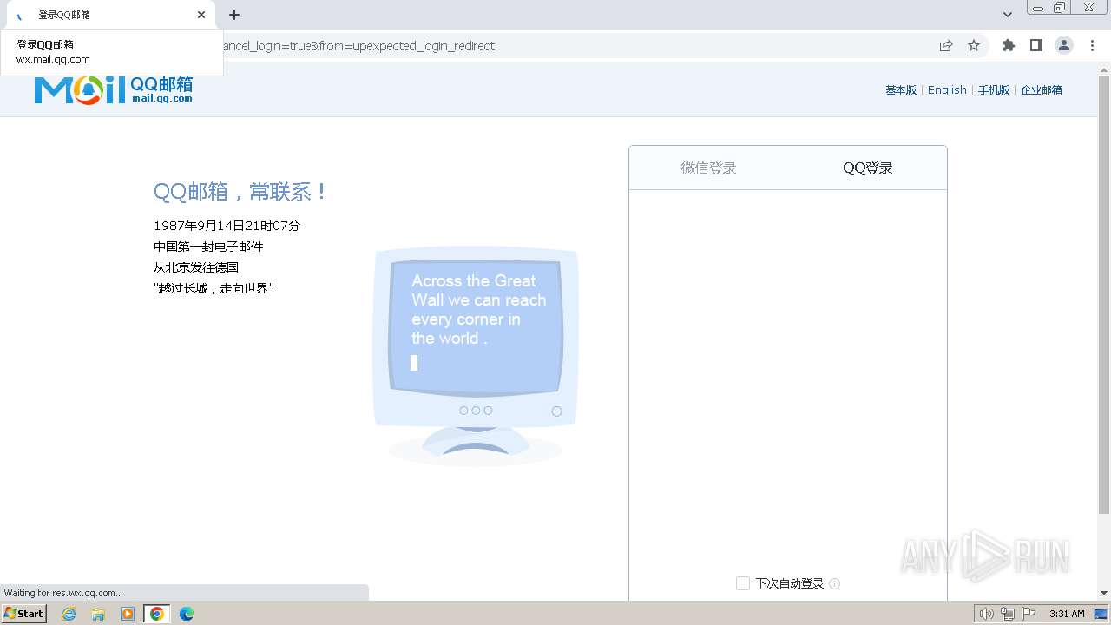Image resolution: width=1111 pixels, height=625 pixels.
Task: Open the Windows Start menu
Action: pyautogui.click(x=23, y=614)
